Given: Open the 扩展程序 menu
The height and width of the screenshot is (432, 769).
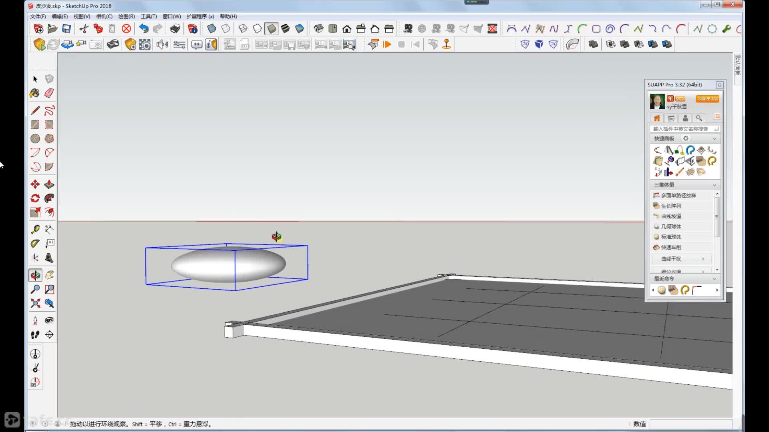Looking at the screenshot, I should click(200, 16).
